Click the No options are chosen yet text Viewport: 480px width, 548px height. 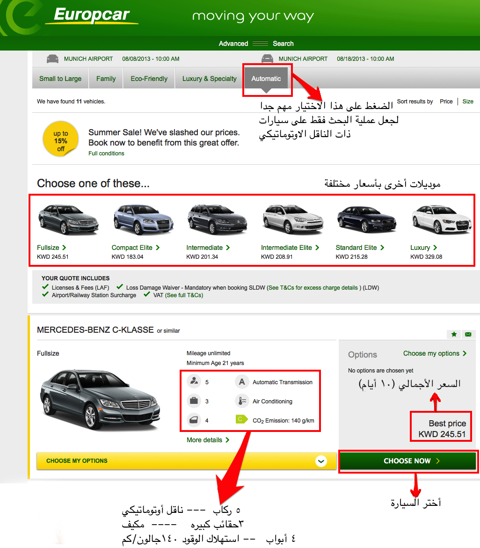(380, 371)
